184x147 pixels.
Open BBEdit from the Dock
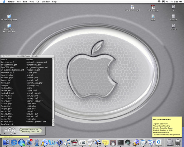tap(60, 142)
